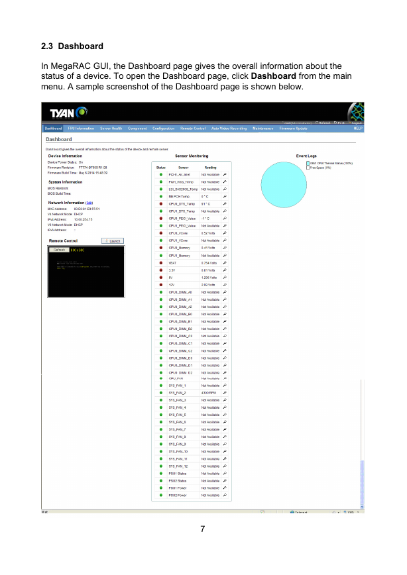This screenshot has width=407, height=575.
Task: Click the red status dot of CPU0_DTS_Temp
Action: pos(160,203)
